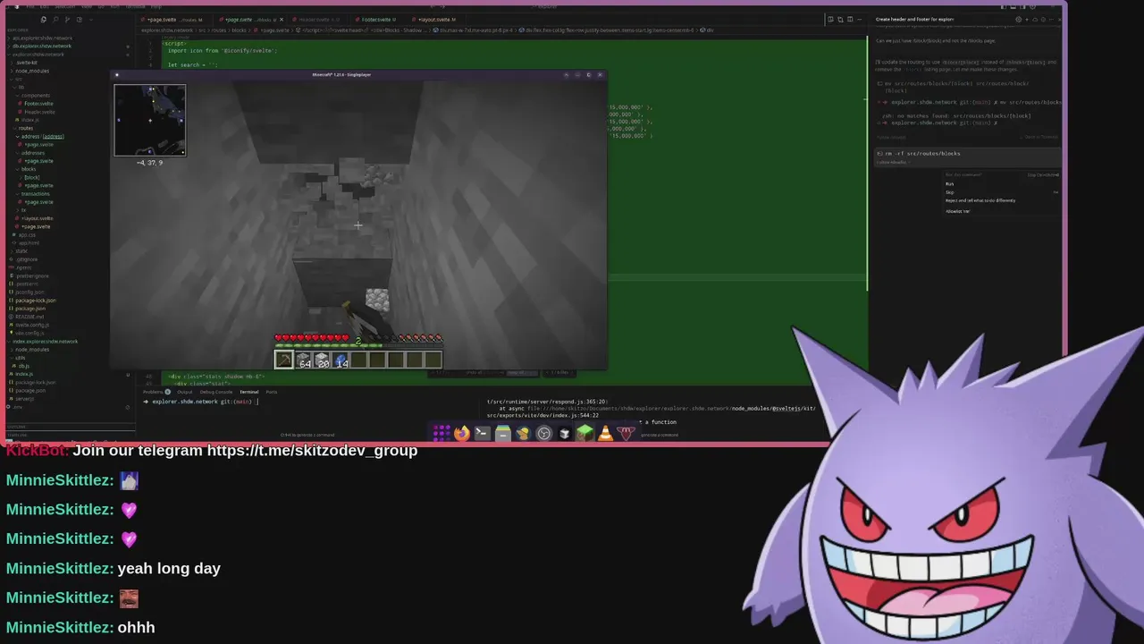The width and height of the screenshot is (1144, 644).
Task: Choose Skip for the rm command prompt
Action: pos(949,192)
